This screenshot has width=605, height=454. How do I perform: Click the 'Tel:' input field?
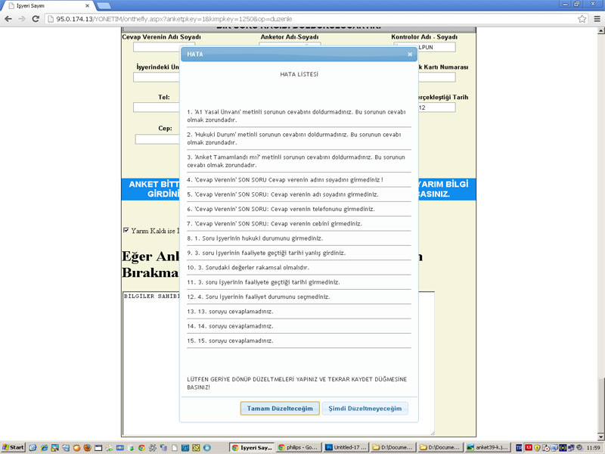[157, 107]
